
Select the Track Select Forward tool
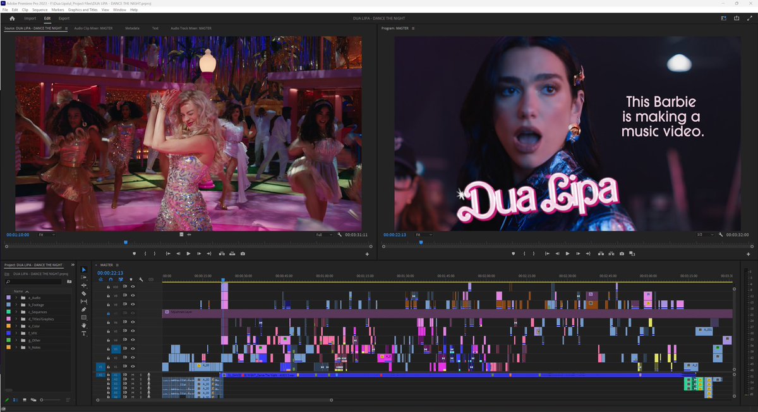point(84,278)
